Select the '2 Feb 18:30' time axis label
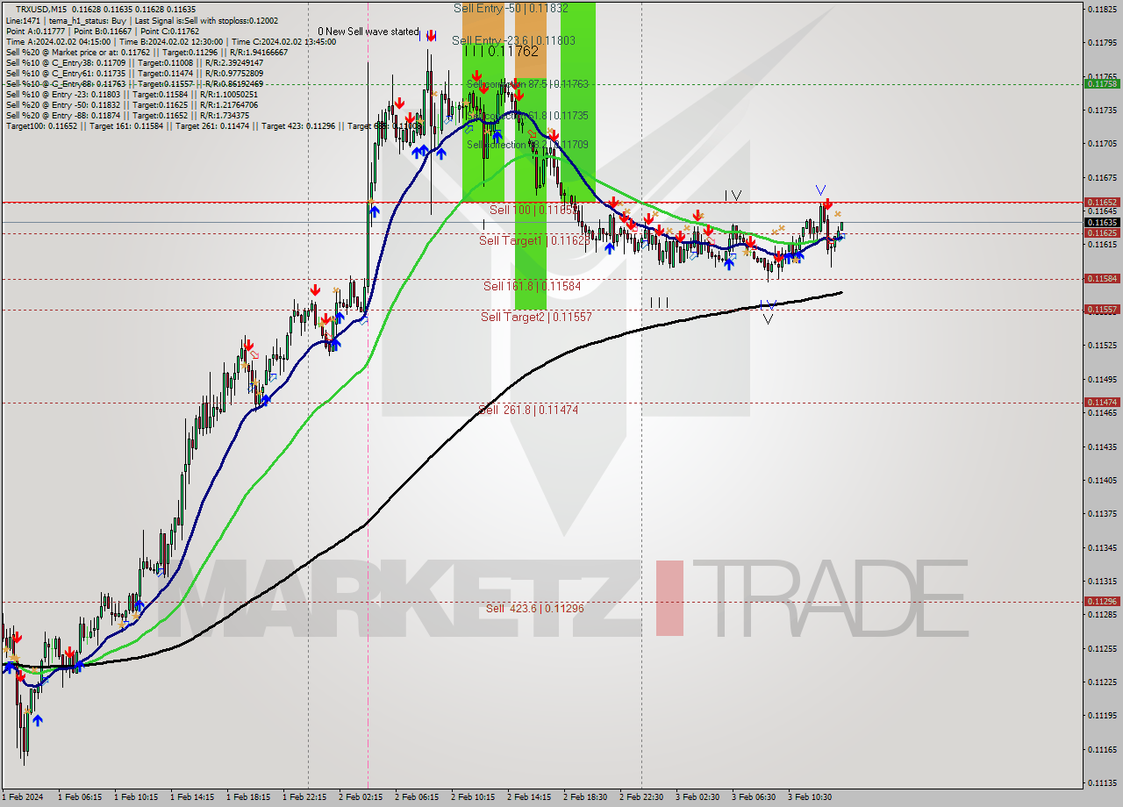Viewport: 1123px width, 807px height. pos(585,797)
